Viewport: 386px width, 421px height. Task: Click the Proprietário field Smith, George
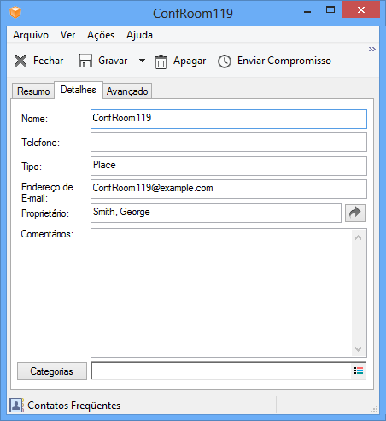click(x=216, y=213)
